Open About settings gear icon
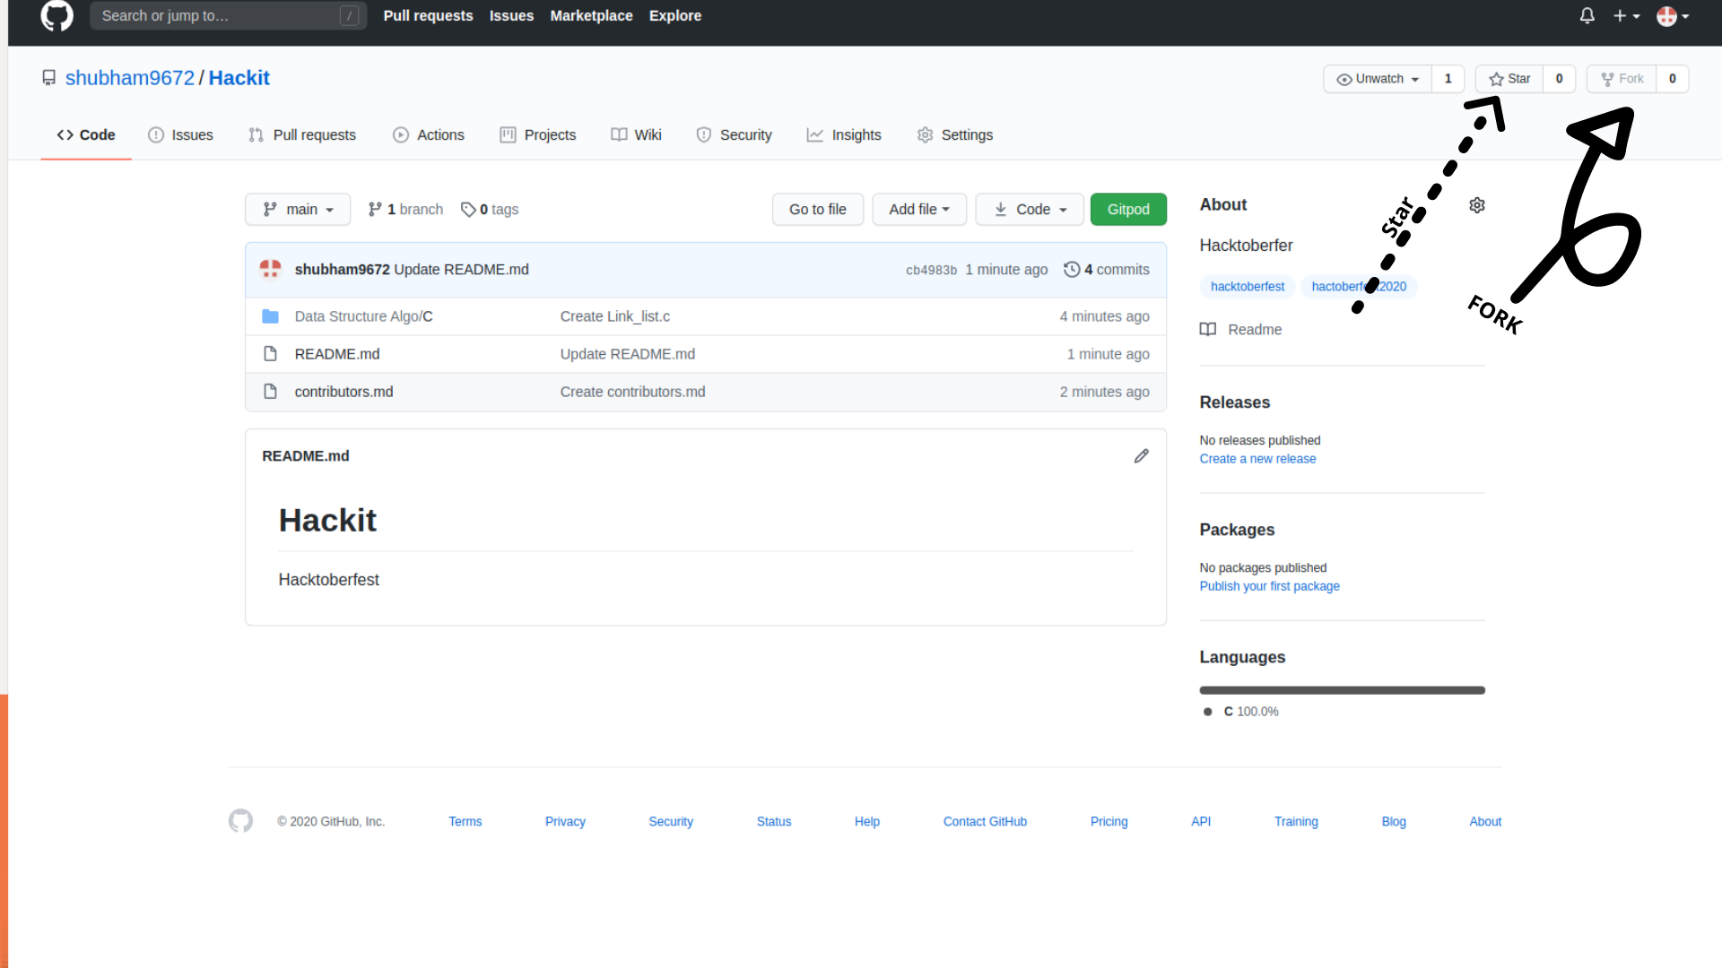 tap(1477, 205)
